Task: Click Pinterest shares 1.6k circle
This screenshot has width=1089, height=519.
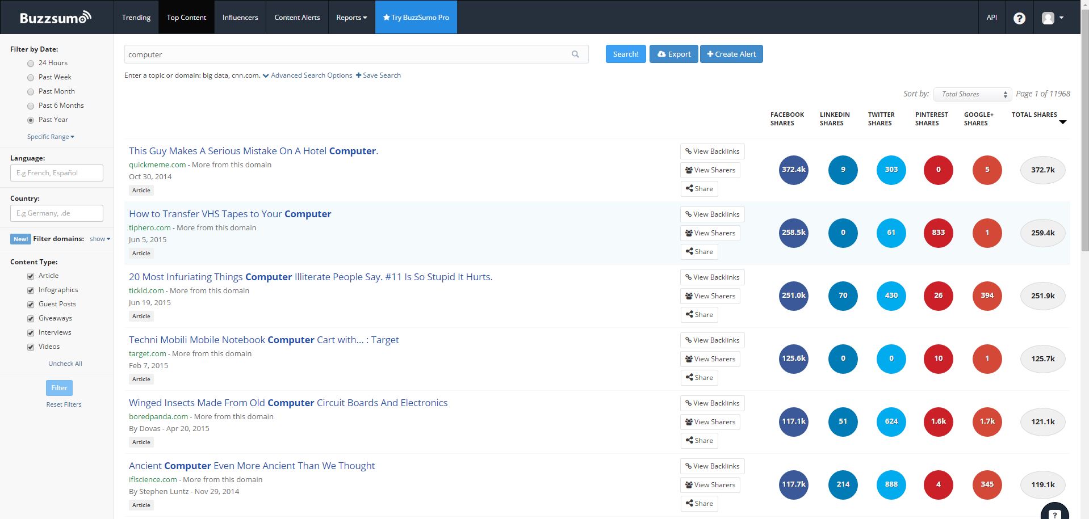Action: pos(938,421)
